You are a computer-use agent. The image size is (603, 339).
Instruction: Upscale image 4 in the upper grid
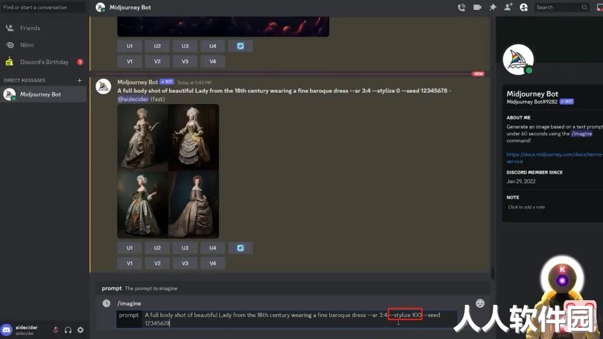[213, 46]
